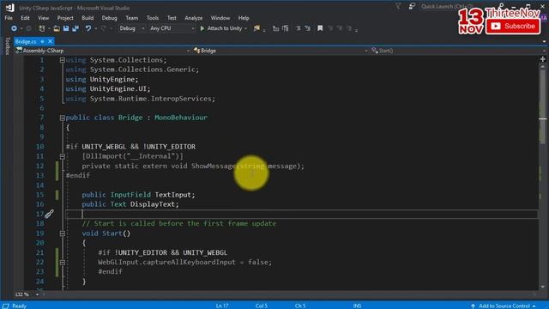The width and height of the screenshot is (549, 309).
Task: Click the Find in Files toolbar icon
Action: click(x=257, y=28)
